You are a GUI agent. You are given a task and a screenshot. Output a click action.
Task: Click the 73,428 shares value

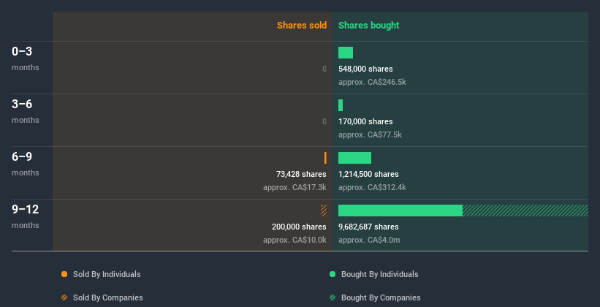pos(301,174)
